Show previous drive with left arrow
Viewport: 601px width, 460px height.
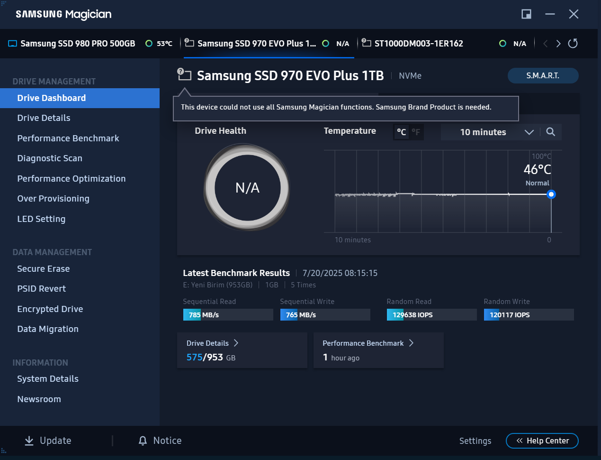click(545, 44)
